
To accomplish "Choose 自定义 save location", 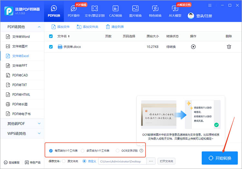I will (x=84, y=161).
